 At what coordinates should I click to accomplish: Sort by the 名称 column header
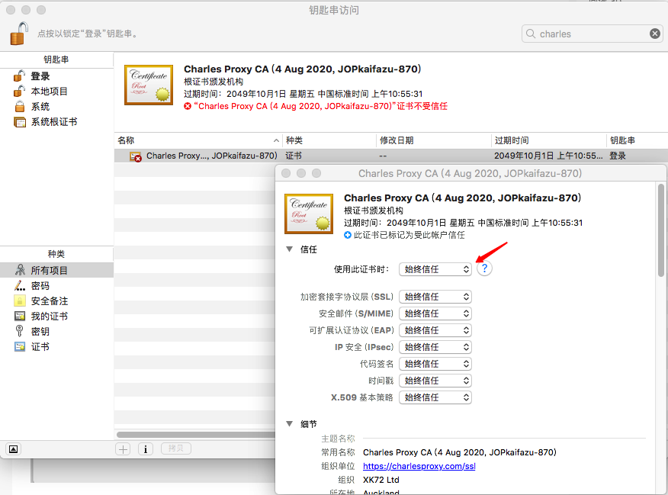click(x=198, y=140)
